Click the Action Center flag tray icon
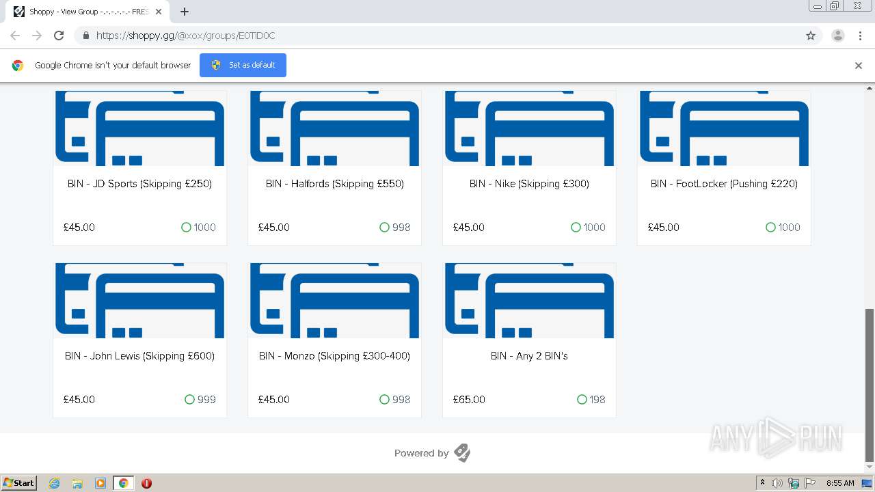Image resolution: width=875 pixels, height=492 pixels. point(810,483)
